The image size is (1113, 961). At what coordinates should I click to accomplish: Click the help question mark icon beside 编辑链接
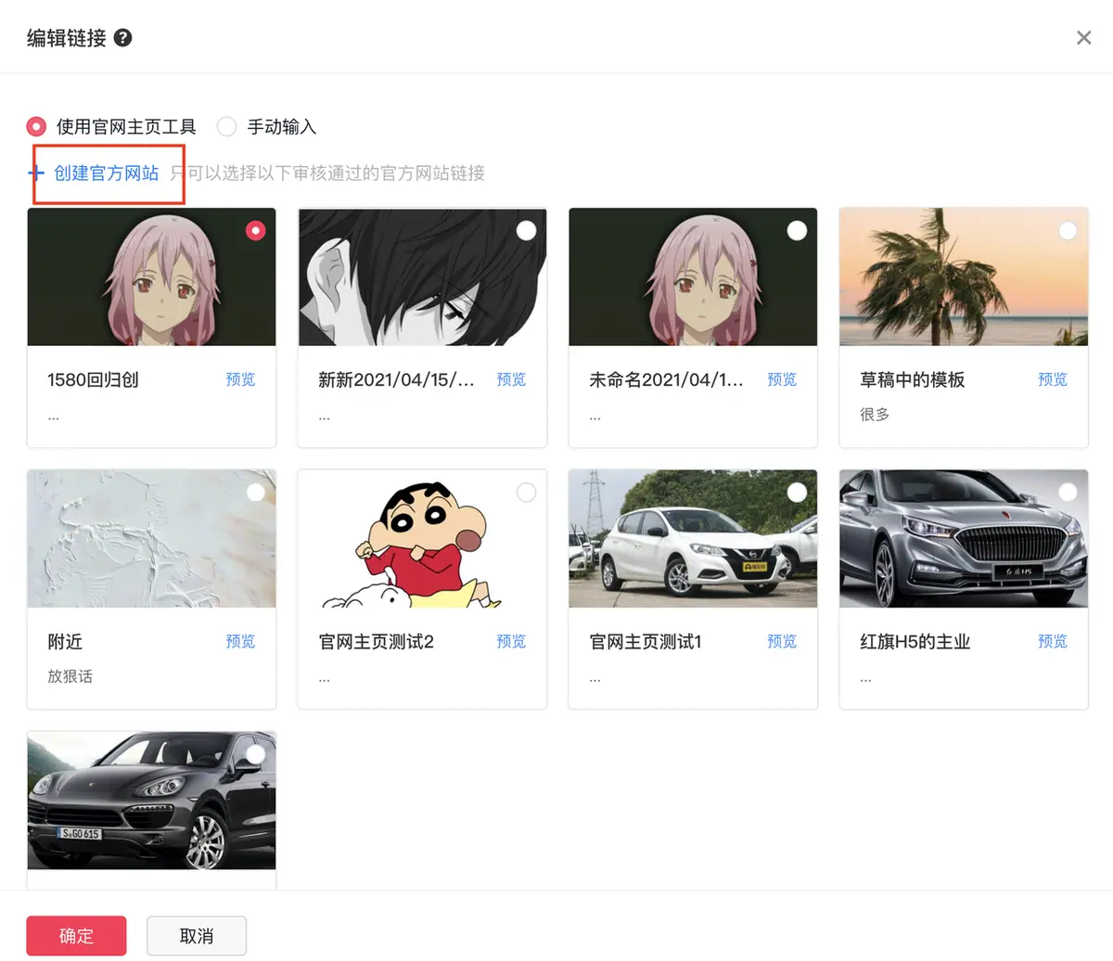click(x=123, y=38)
